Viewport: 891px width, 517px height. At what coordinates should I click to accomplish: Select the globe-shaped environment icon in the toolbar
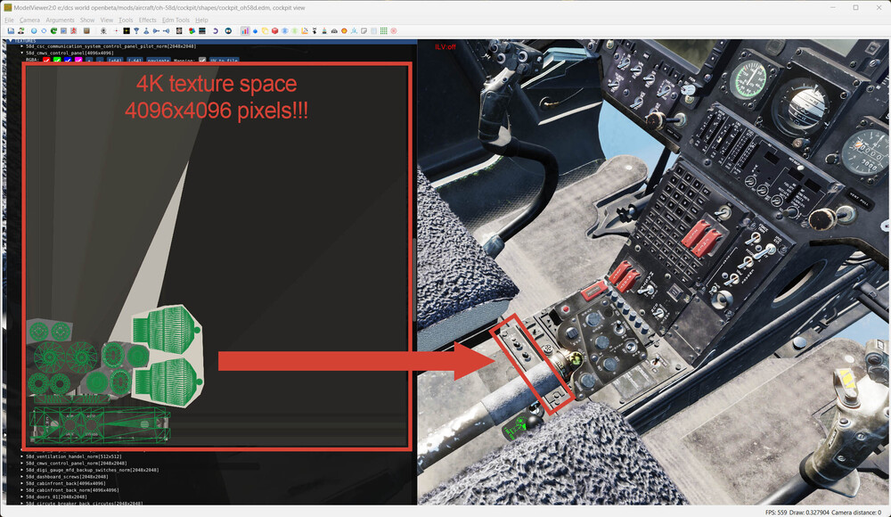(x=33, y=30)
